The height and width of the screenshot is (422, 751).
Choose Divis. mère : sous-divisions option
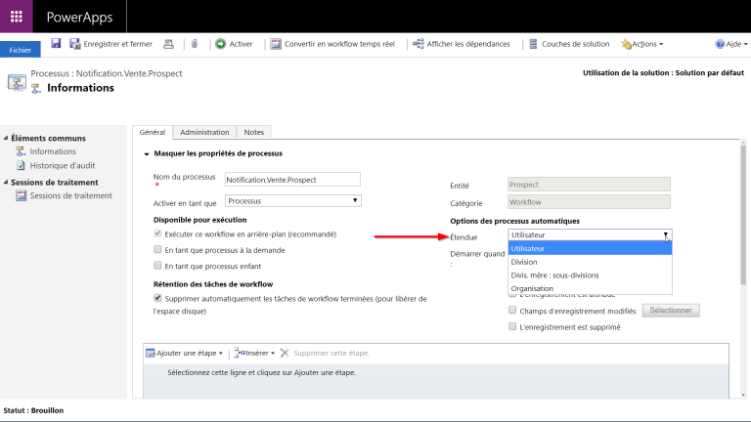pyautogui.click(x=590, y=275)
